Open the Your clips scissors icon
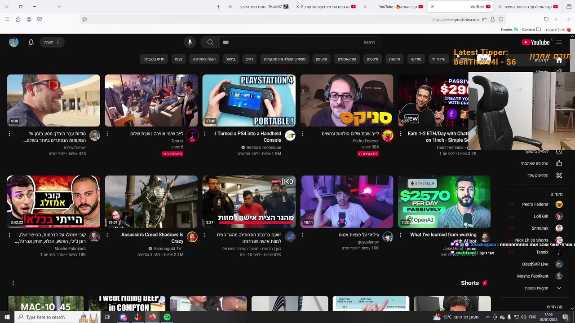Viewport: 575px width, 323px height. [559, 175]
